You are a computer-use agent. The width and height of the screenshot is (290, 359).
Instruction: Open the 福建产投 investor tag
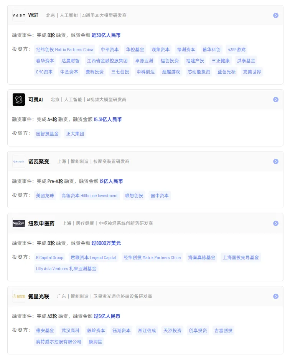pos(195,61)
